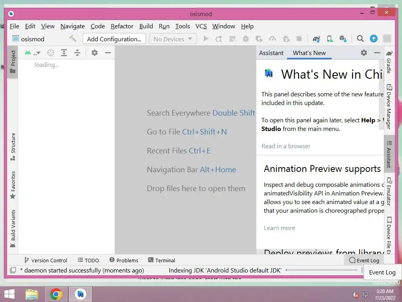Sync Project with Gradle Files icon
402x302 pixels.
pyautogui.click(x=316, y=39)
